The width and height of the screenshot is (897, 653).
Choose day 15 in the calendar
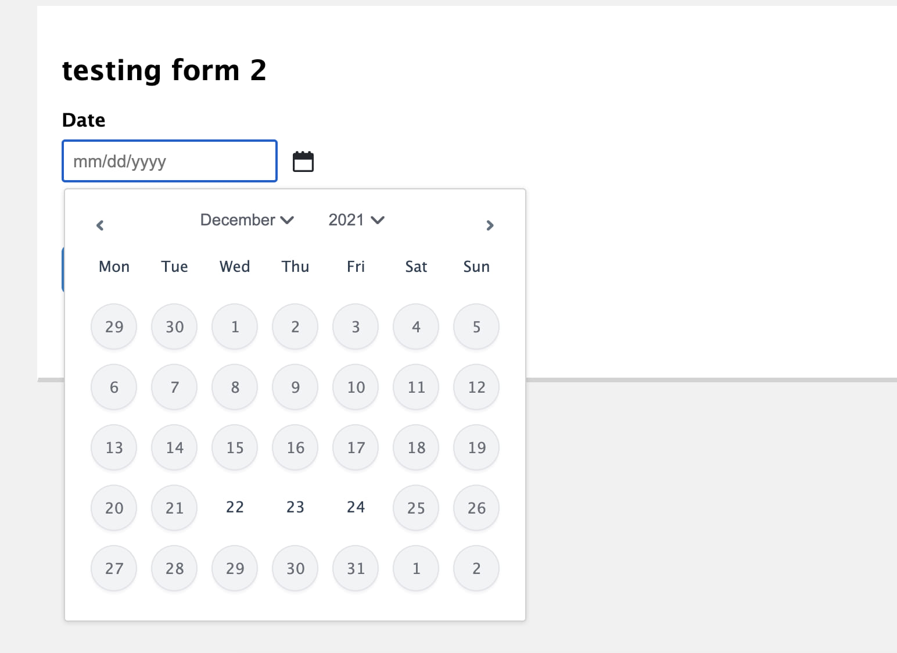235,447
